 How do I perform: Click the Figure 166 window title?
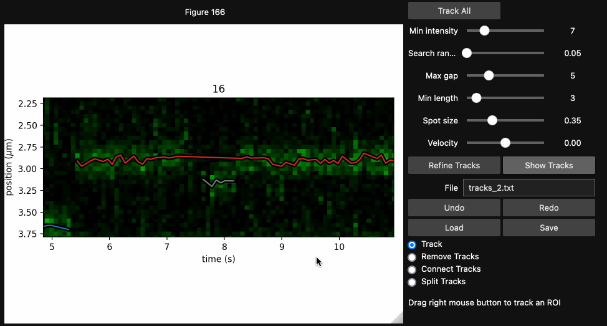click(205, 12)
